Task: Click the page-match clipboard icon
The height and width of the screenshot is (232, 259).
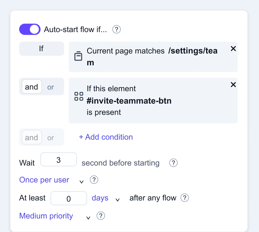Action: click(78, 56)
